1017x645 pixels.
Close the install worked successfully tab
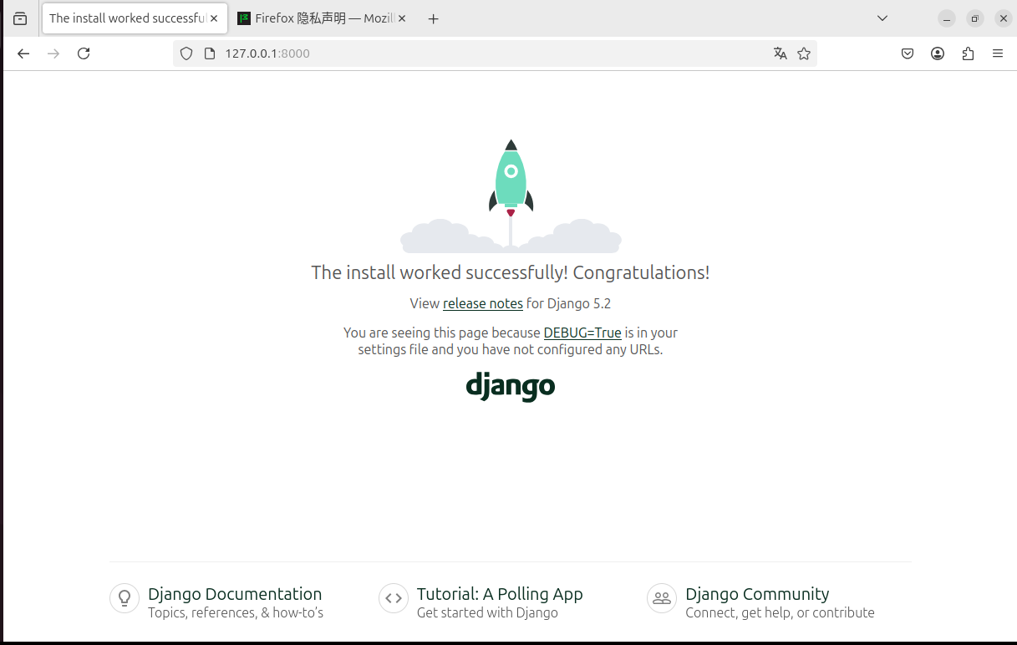[214, 18]
